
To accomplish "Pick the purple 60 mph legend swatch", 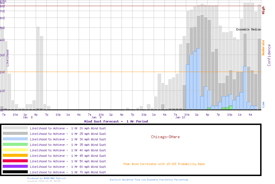I will pos(15,166).
